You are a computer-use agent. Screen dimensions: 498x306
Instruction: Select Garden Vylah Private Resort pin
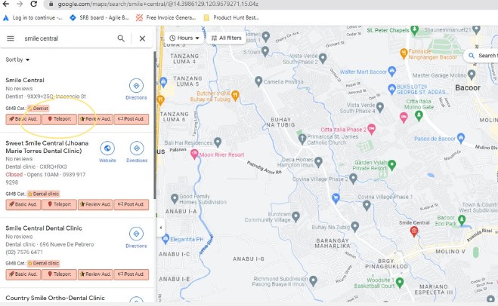click(392, 165)
